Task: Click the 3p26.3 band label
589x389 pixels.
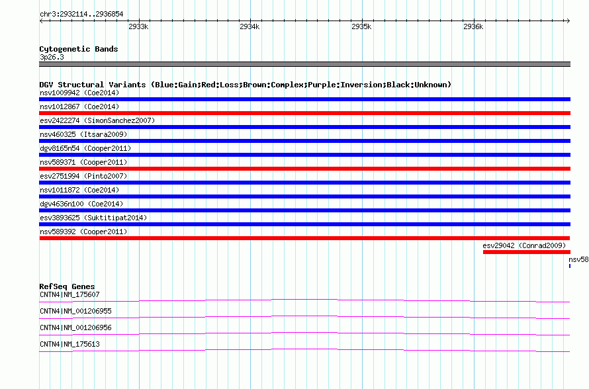Action: 52,57
